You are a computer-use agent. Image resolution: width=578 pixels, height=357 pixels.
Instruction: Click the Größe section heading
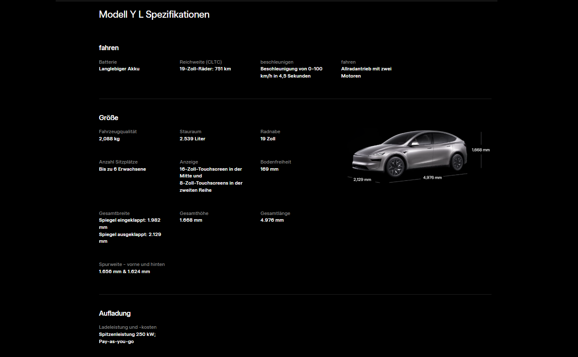pos(108,118)
